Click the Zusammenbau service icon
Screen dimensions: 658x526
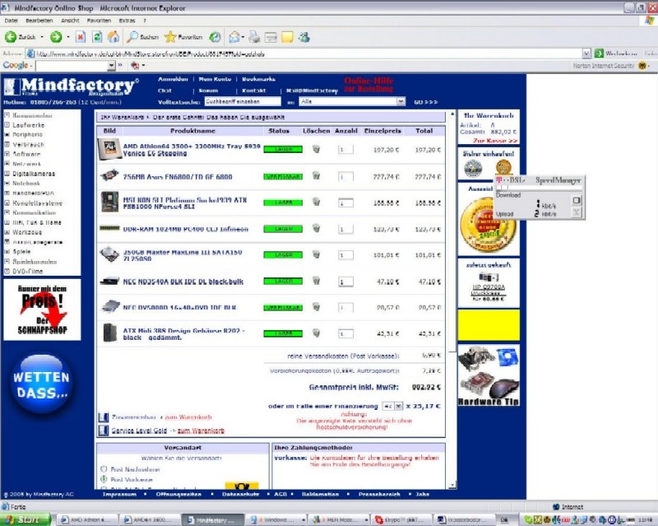[x=104, y=417]
